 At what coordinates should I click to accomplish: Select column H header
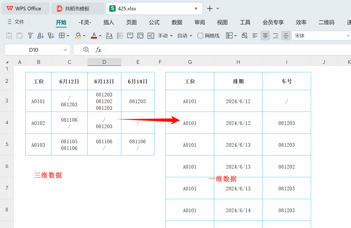238,62
